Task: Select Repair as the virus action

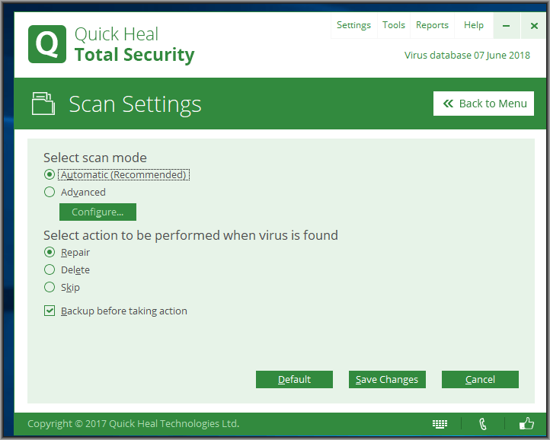Action: 50,253
